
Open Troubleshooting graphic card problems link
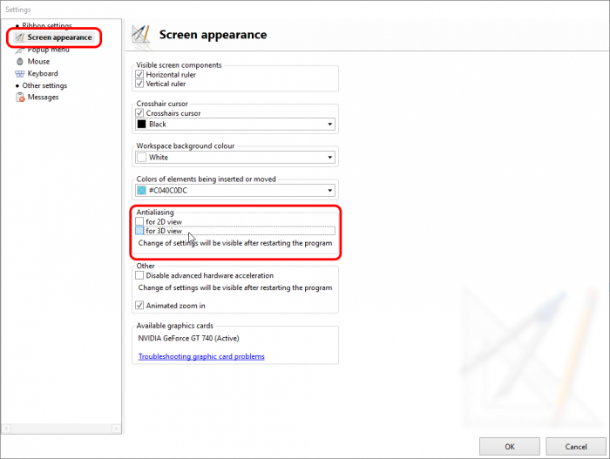click(201, 356)
